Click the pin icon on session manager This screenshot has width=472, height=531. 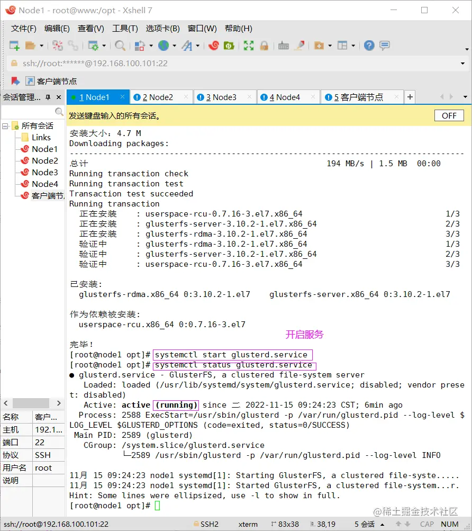[48, 97]
